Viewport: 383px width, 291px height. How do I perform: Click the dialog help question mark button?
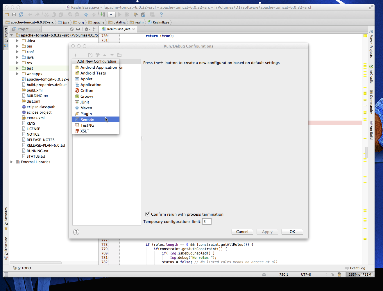coord(76,232)
